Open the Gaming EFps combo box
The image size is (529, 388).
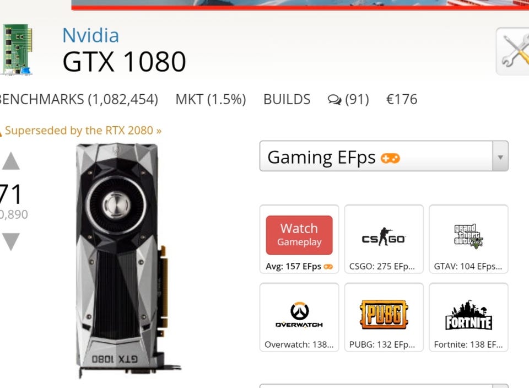[x=384, y=156]
